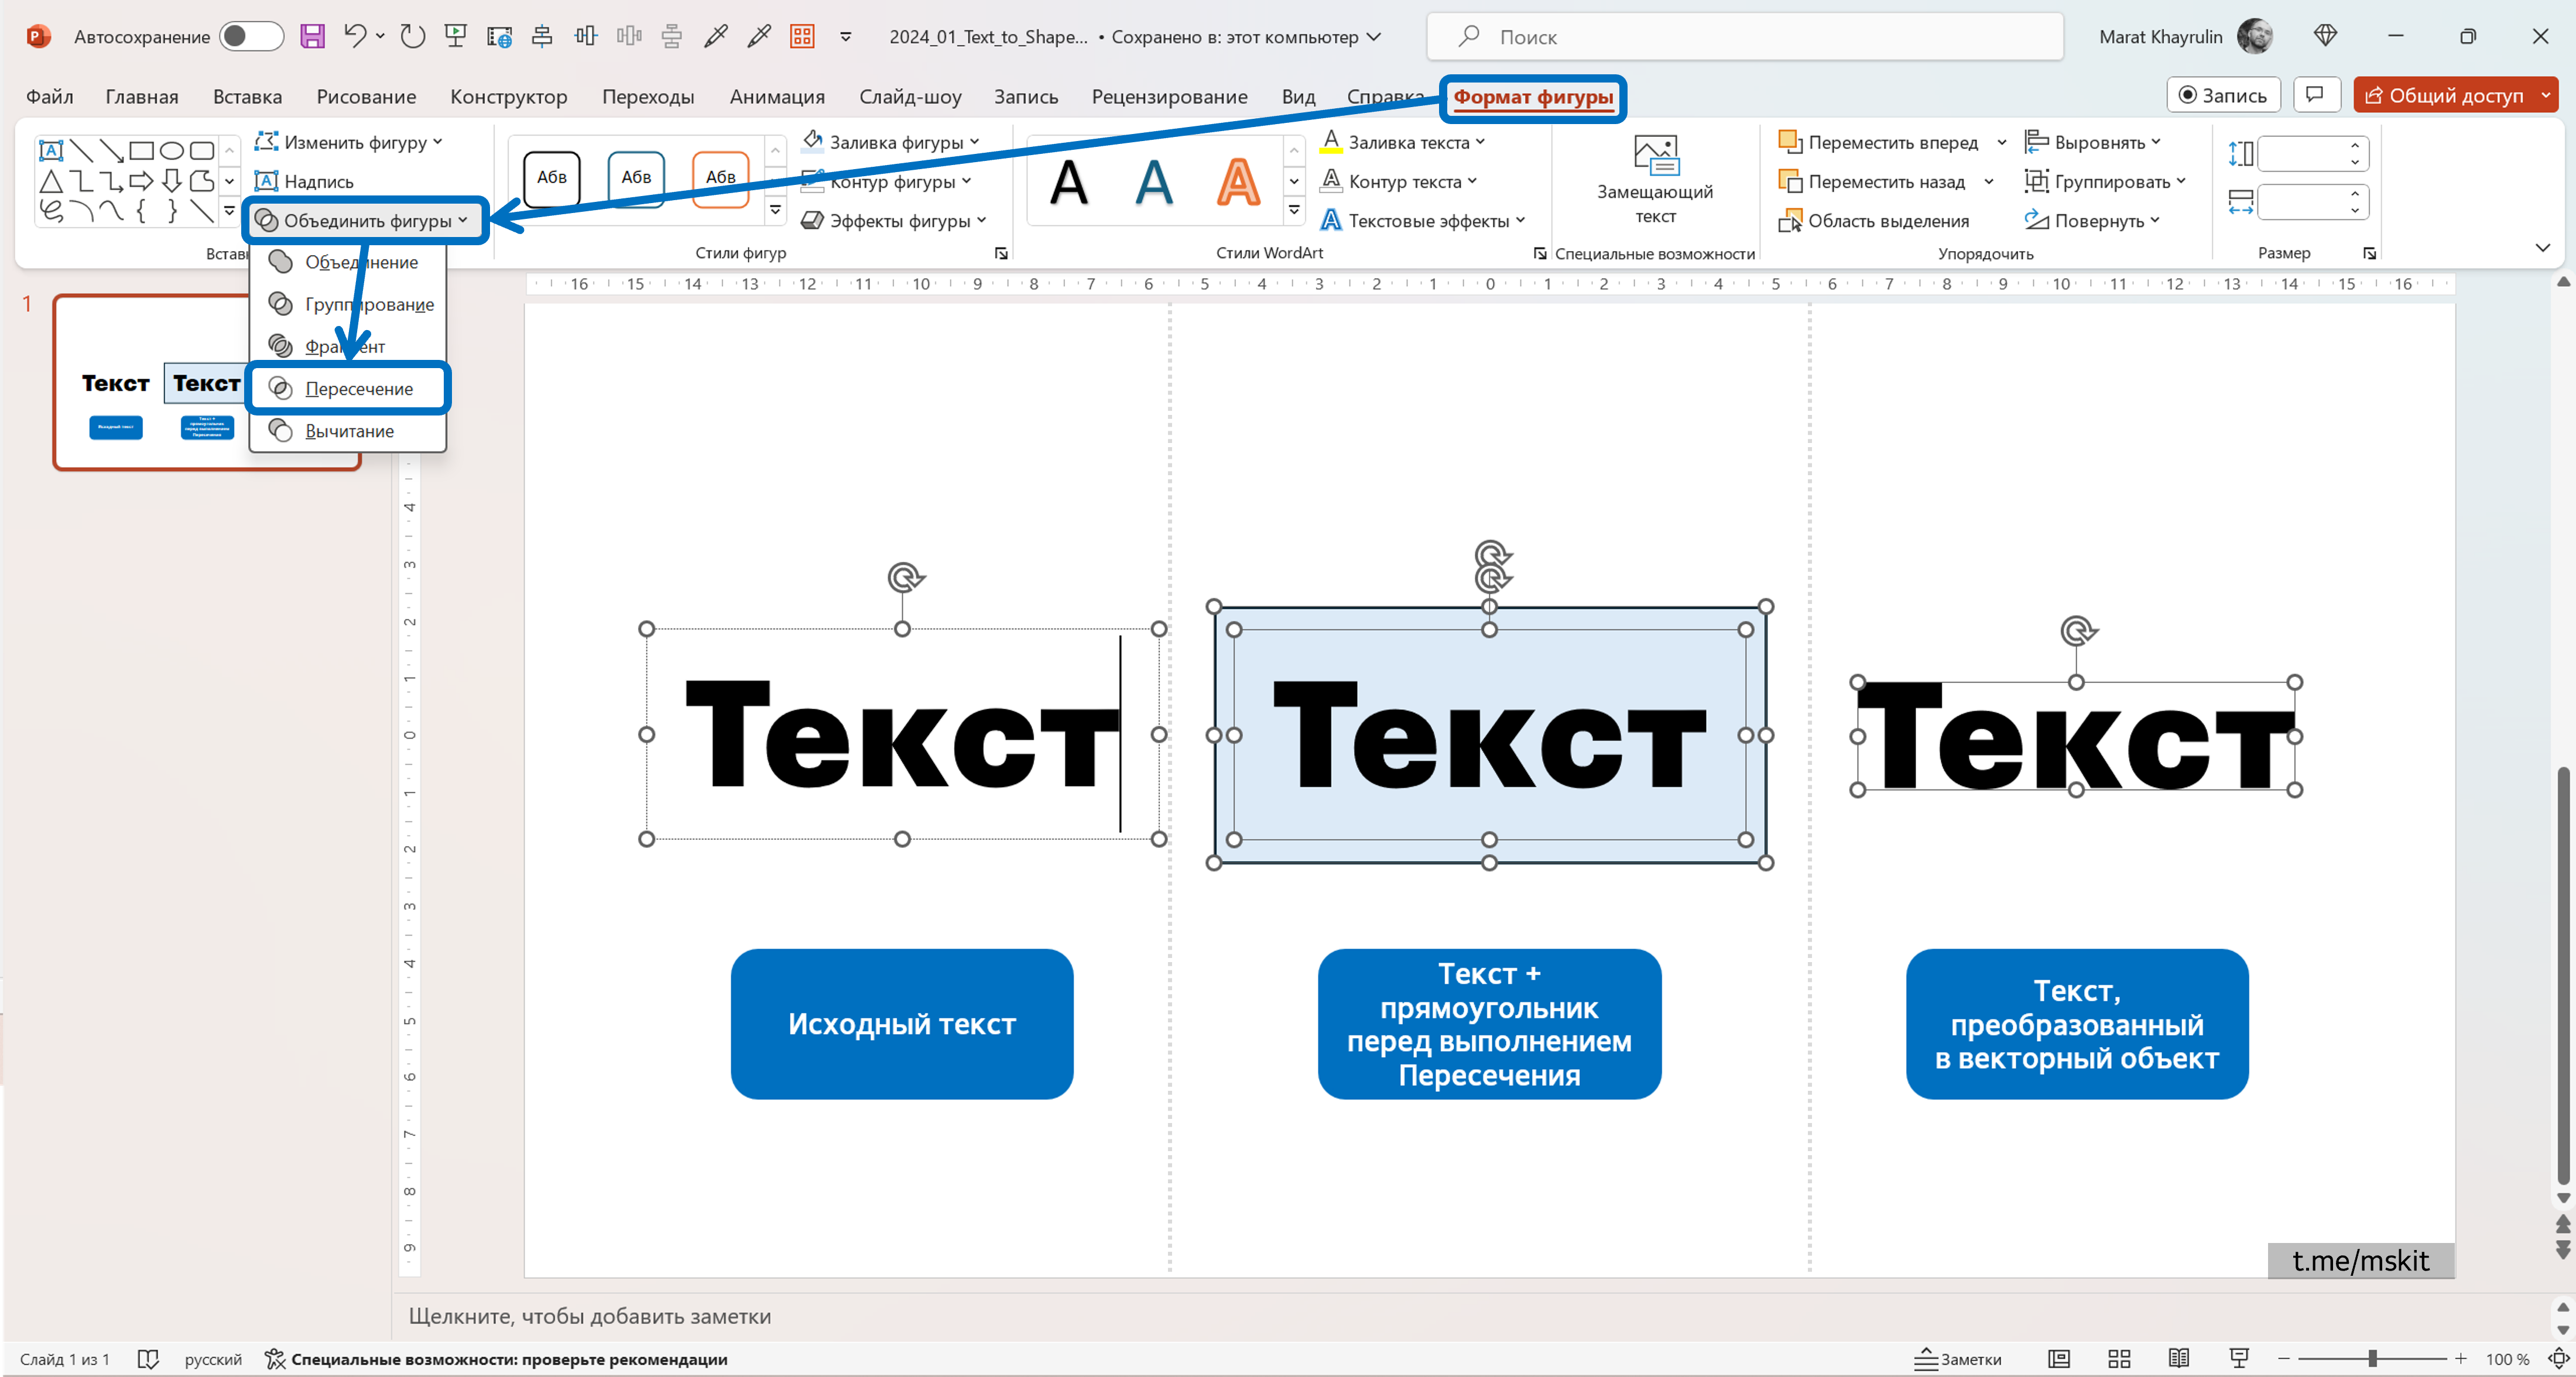Click the orange grid icon in quick access toolbar
The width and height of the screenshot is (2576, 1377).
802,37
